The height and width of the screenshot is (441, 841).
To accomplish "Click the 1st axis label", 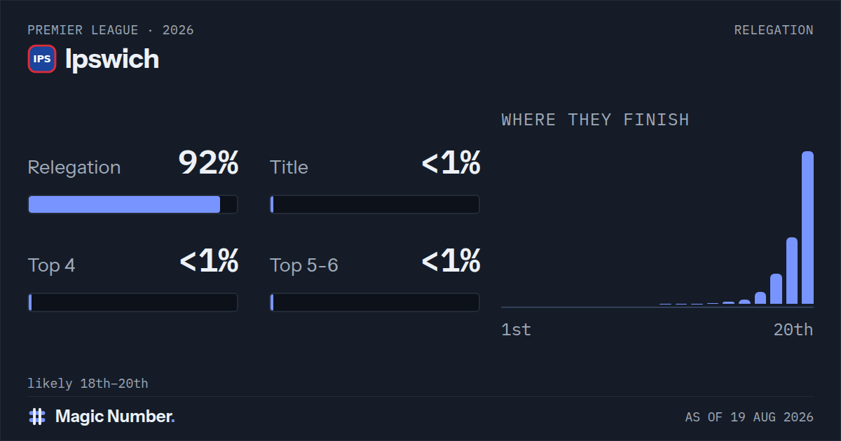I will tap(517, 330).
